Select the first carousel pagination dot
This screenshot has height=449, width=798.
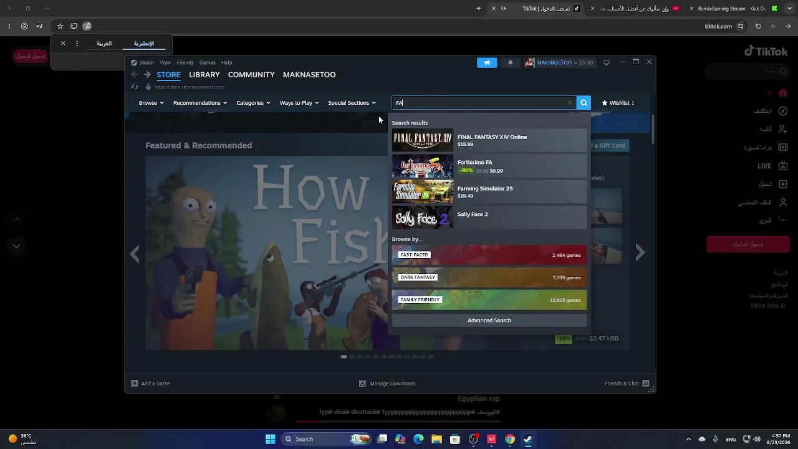(344, 357)
